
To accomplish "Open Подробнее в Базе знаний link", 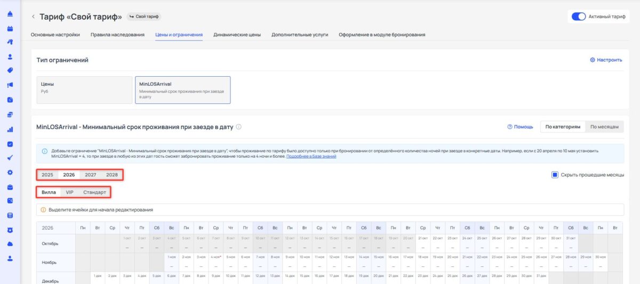I will click(311, 156).
